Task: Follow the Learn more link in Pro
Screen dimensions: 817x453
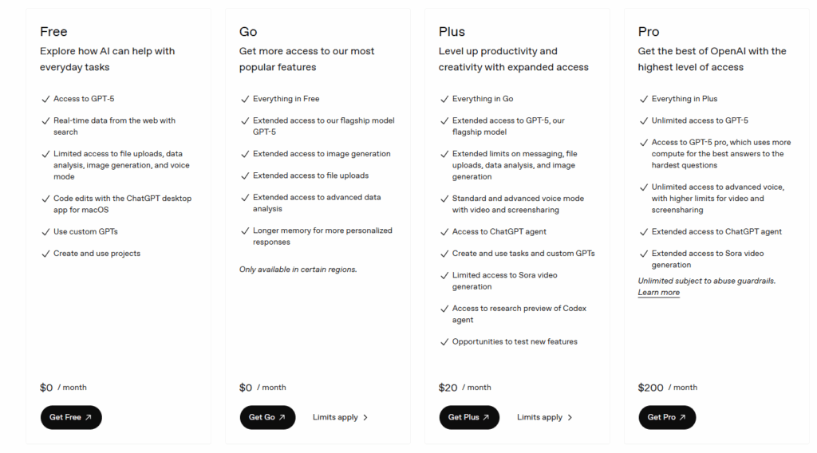Action: pos(659,293)
